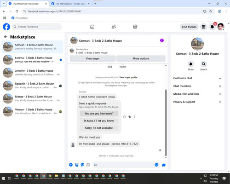The image size is (230, 184).
Task: React to quick response message with emoji
Action: click(125, 117)
